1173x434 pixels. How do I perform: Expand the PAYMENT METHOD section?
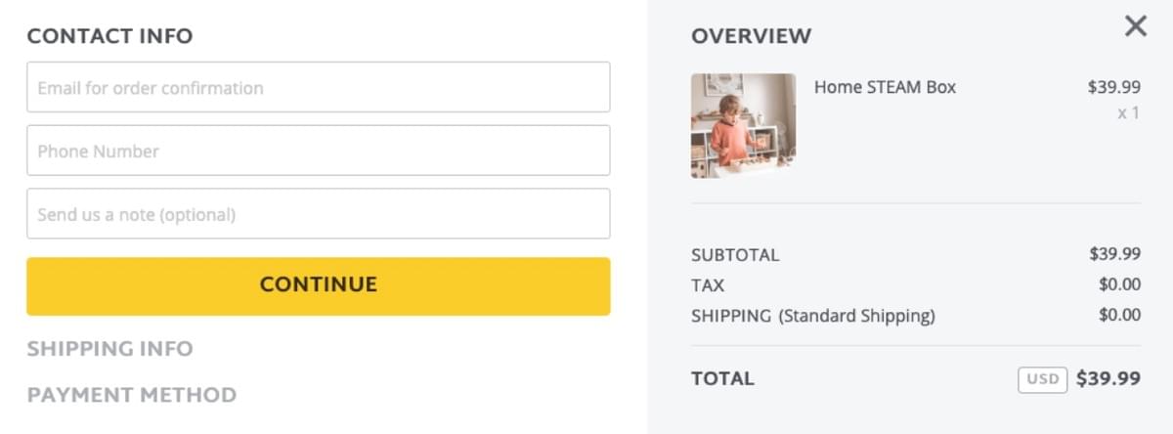pyautogui.click(x=131, y=395)
